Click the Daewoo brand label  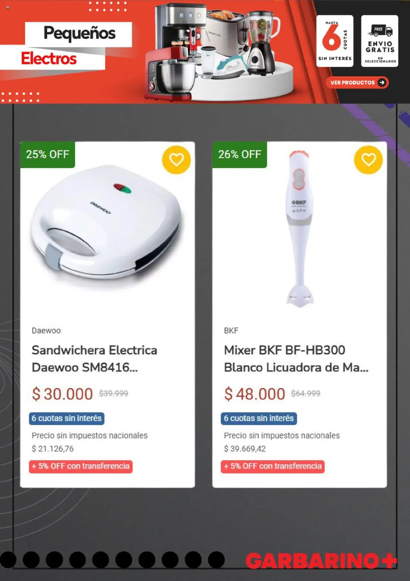pyautogui.click(x=46, y=330)
